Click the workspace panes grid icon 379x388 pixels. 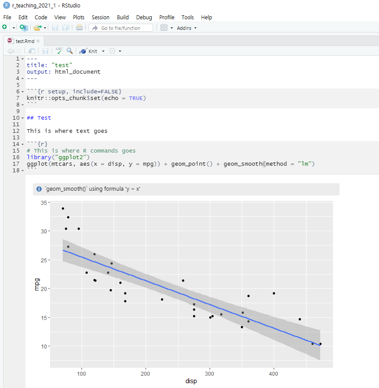click(164, 28)
